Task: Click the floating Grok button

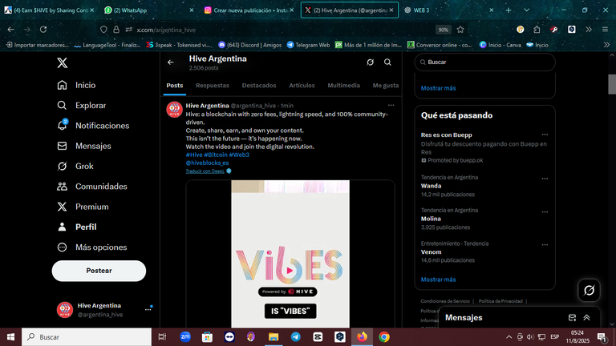Action: pos(589,290)
